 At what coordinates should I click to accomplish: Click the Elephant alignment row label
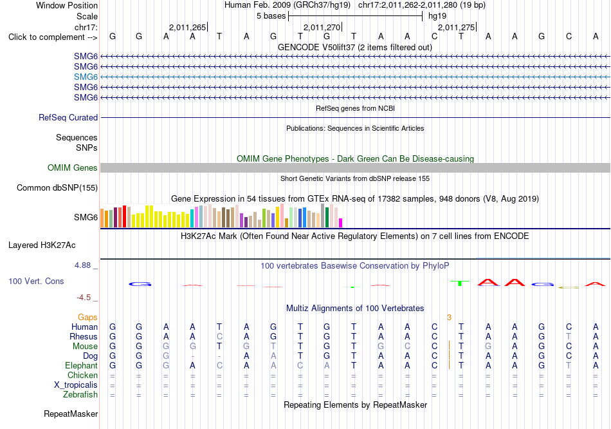click(81, 366)
